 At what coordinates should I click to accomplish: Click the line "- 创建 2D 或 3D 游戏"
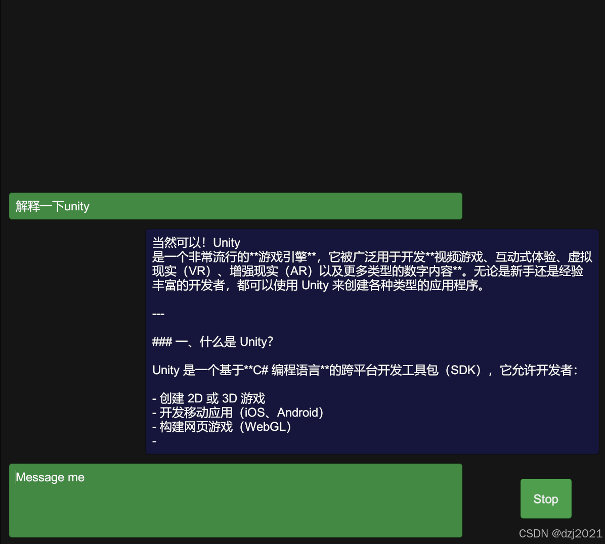pos(209,398)
